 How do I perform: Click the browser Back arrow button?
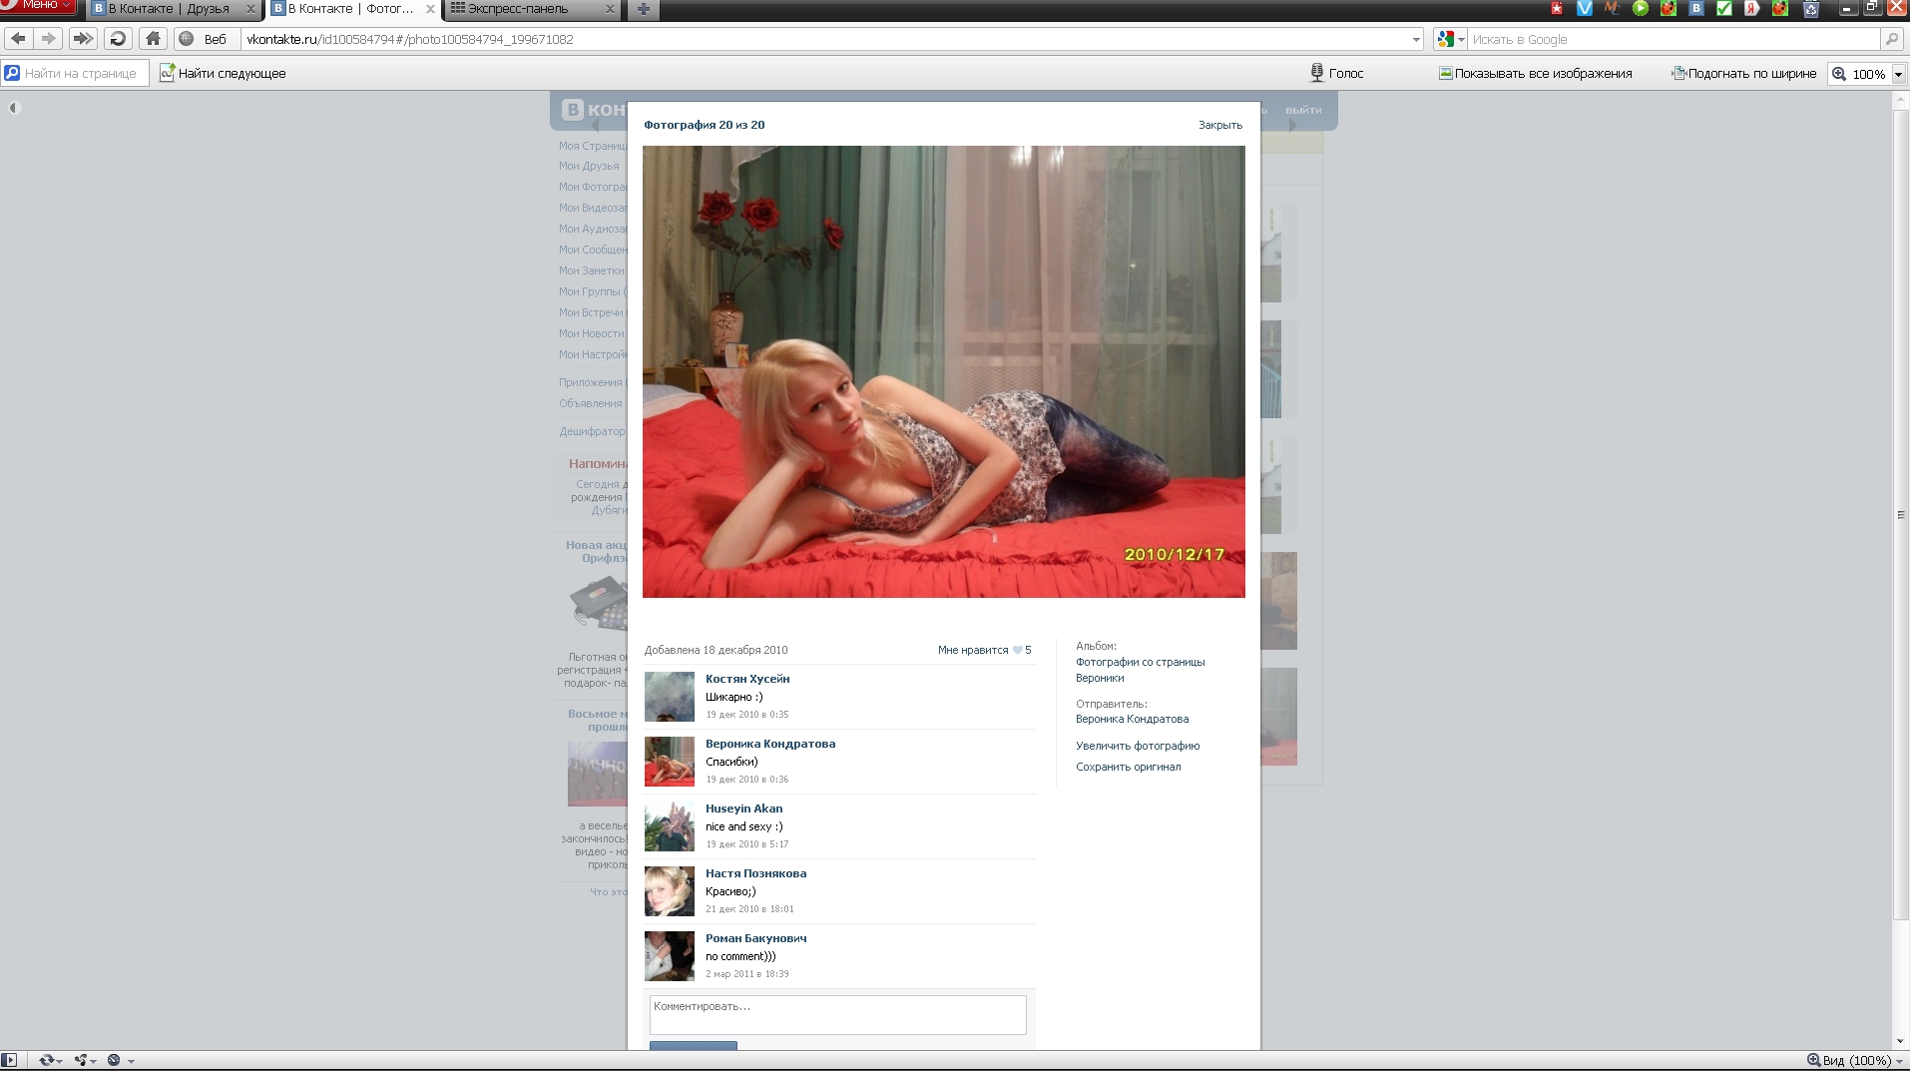point(18,39)
